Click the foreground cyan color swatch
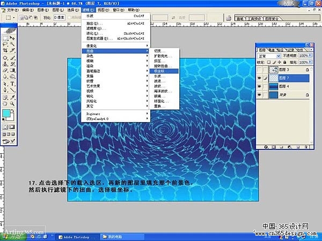 click(6, 114)
